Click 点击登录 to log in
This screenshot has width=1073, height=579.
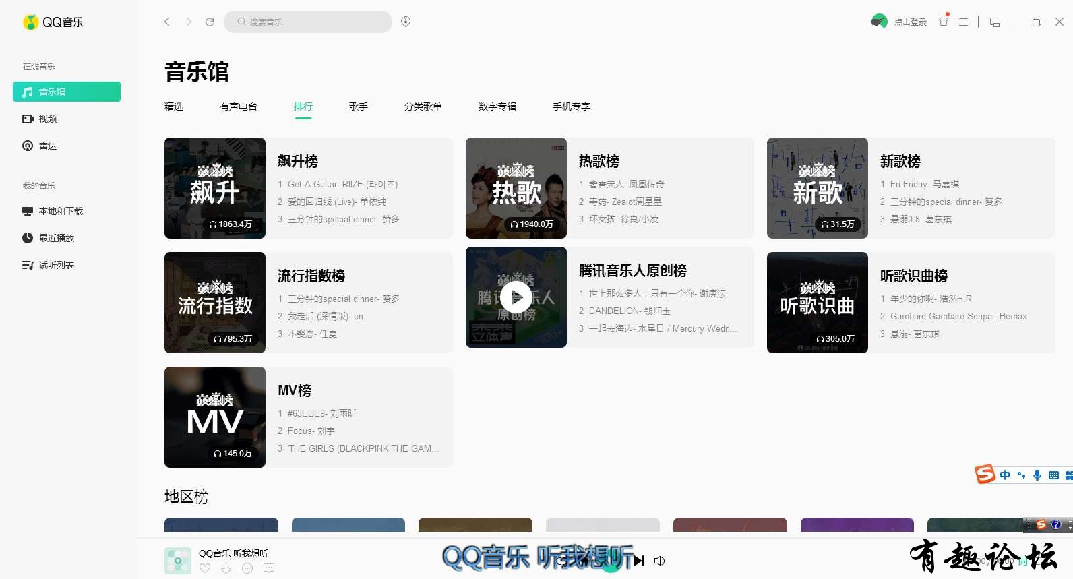coord(911,22)
